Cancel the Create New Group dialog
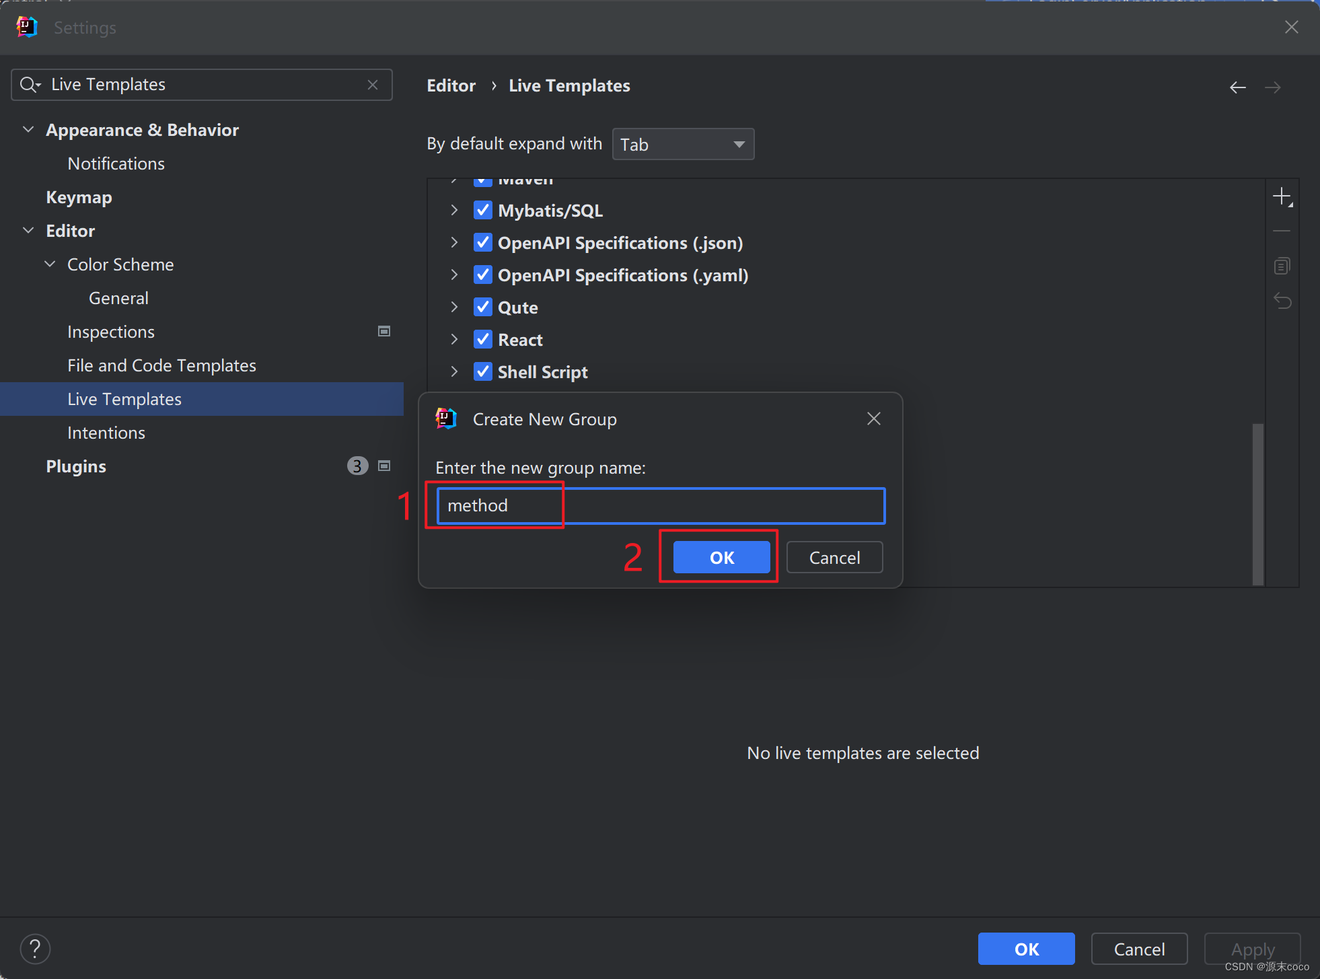Screen dimensions: 1320x979 [834, 558]
